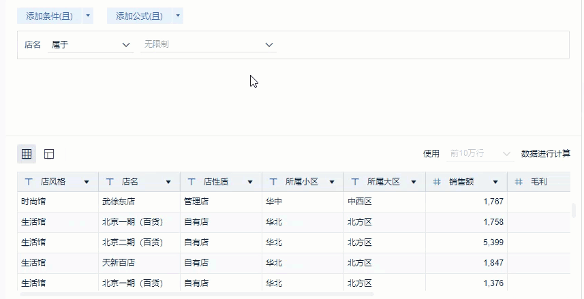The height and width of the screenshot is (299, 584).
Task: Expand the 属于 operator dropdown
Action: tap(125, 45)
